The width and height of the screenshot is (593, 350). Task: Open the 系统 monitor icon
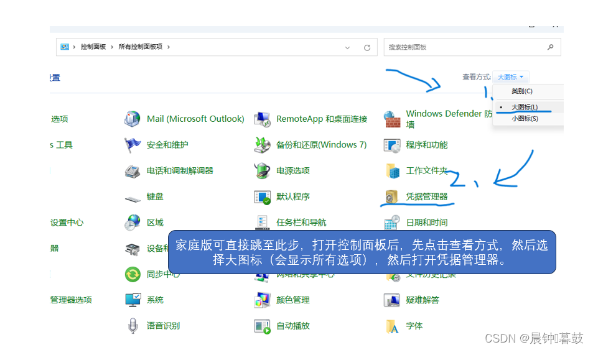pyautogui.click(x=133, y=300)
